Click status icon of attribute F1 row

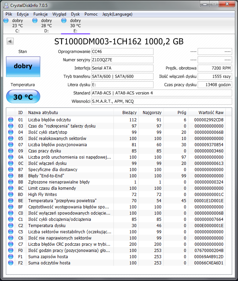coord(11,256)
